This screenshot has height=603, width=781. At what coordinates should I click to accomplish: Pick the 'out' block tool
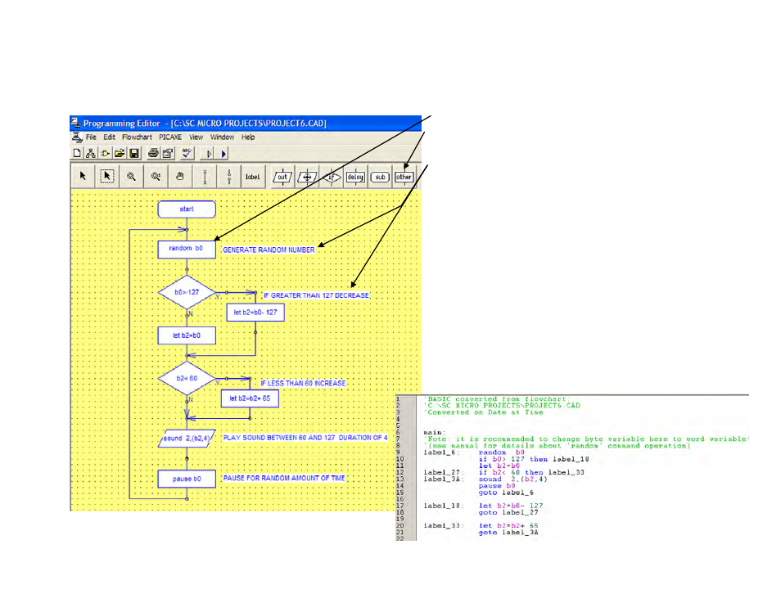coord(282,177)
